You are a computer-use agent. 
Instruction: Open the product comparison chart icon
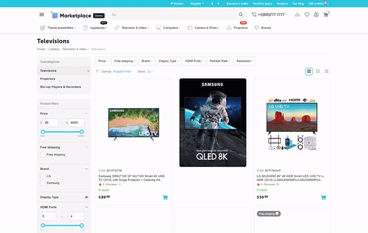(297, 15)
